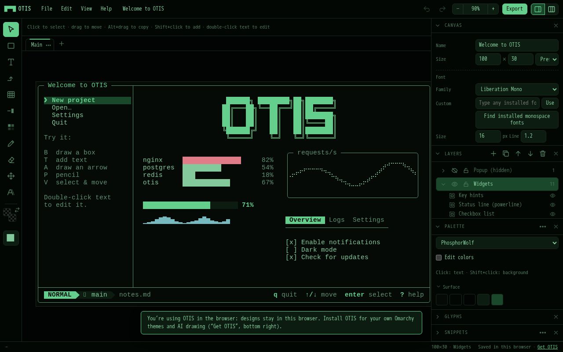Click the redo arrow
This screenshot has height=352, width=563.
(442, 9)
